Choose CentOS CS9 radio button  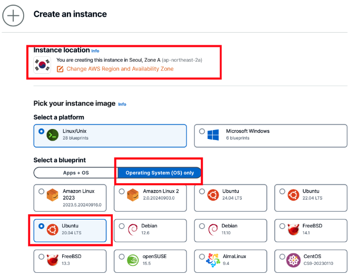click(x=282, y=256)
